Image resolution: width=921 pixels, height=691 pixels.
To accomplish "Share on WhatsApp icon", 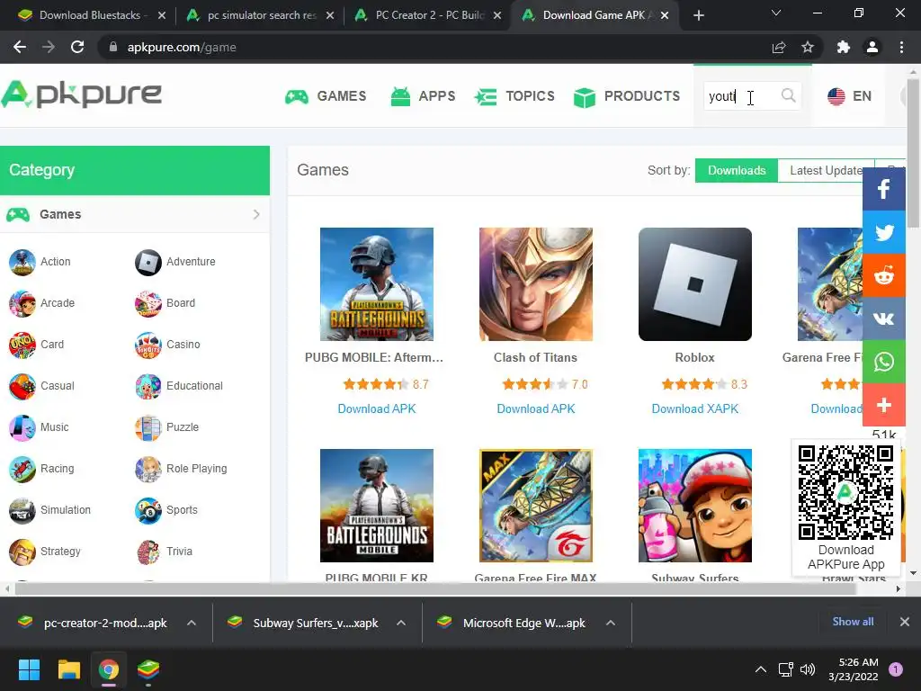I will 883,362.
